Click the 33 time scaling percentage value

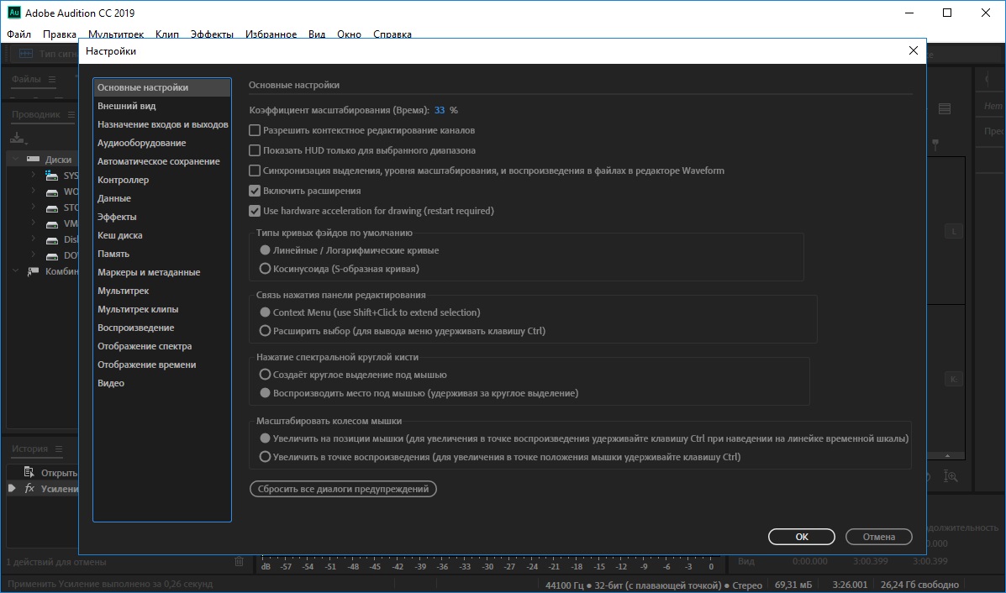coord(440,110)
